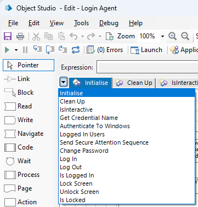The height and width of the screenshot is (207, 198).
Task: Click the Pause debug icon
Action: [25, 50]
